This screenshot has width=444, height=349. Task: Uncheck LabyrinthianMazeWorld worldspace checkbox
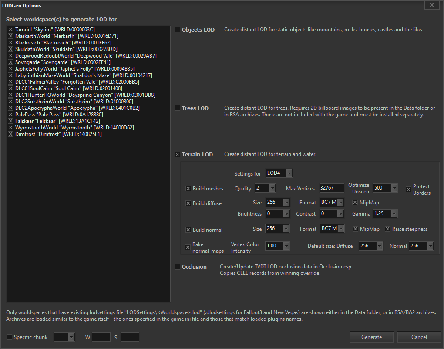pyautogui.click(x=10, y=75)
